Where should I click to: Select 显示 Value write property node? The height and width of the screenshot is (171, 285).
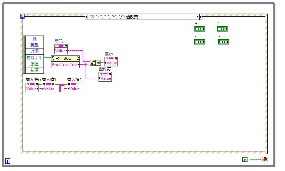[x=111, y=61]
